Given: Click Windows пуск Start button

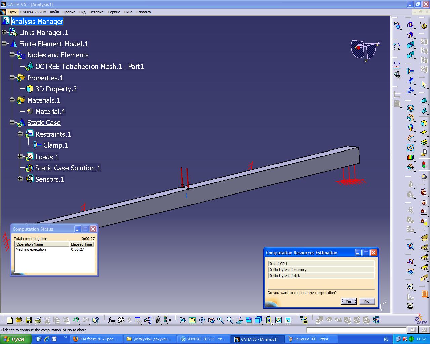Looking at the screenshot, I should point(15,339).
